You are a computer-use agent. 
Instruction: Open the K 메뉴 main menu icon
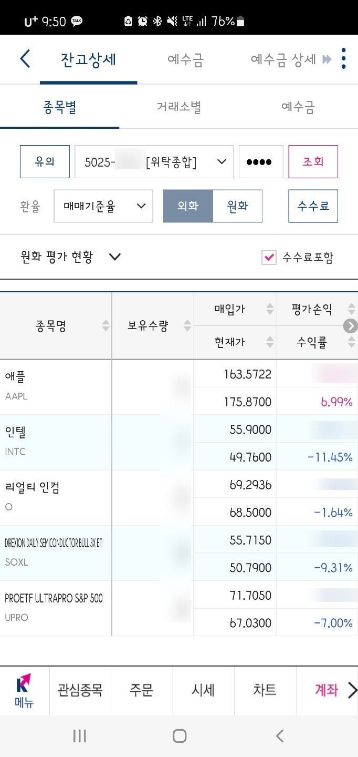click(x=24, y=690)
